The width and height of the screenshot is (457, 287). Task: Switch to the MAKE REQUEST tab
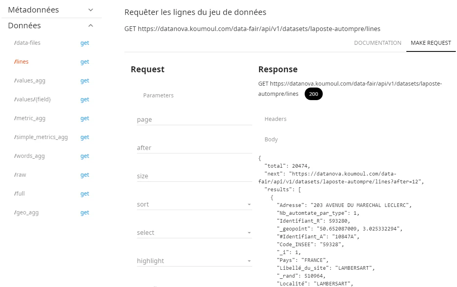[431, 43]
